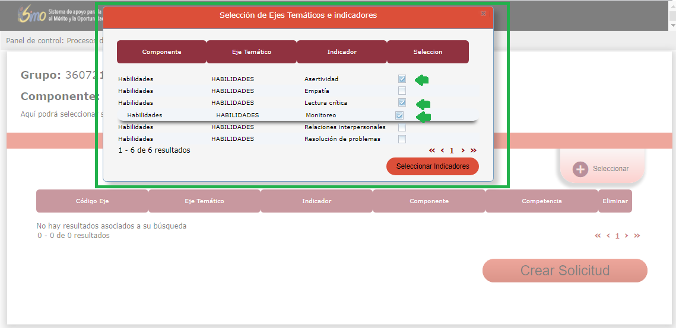Viewport: 676px width, 328px height.
Task: Check the Empatía indicator checkbox
Action: point(402,91)
